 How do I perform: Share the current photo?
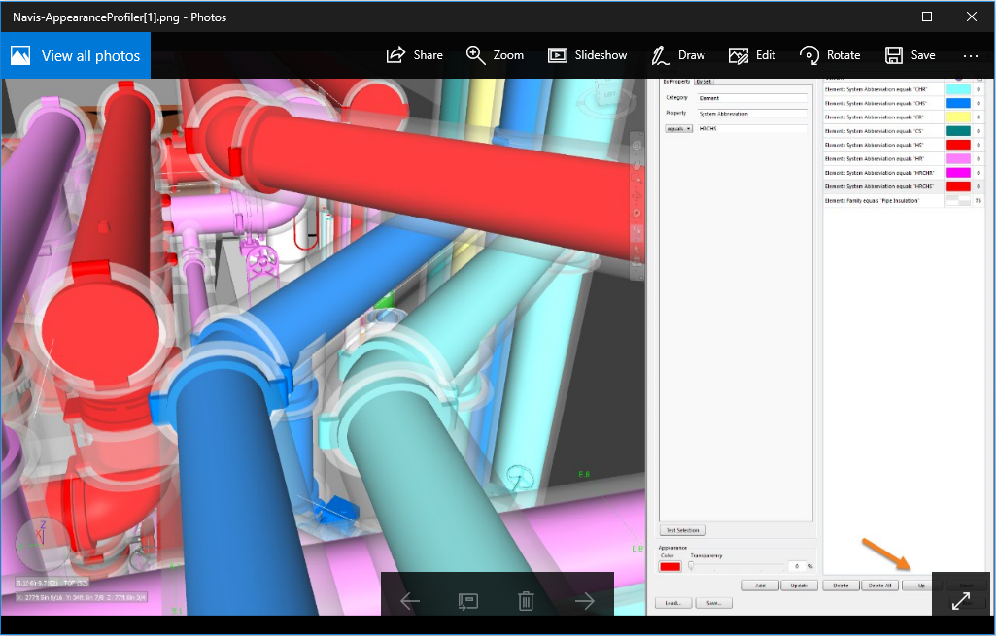pos(414,54)
